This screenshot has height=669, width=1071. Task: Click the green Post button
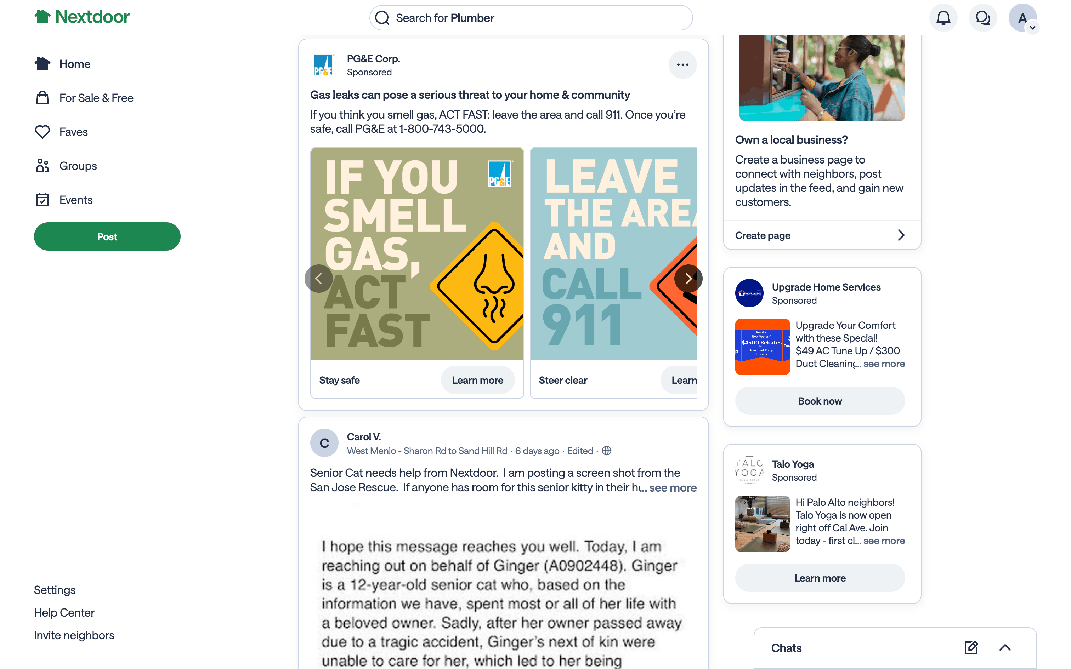pyautogui.click(x=107, y=236)
